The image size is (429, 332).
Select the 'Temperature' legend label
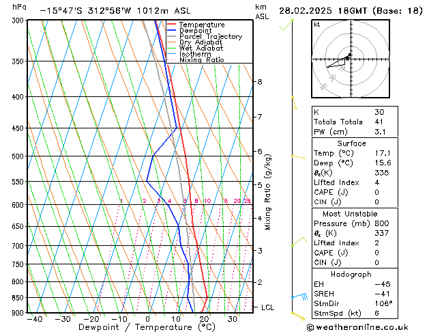[x=202, y=25]
